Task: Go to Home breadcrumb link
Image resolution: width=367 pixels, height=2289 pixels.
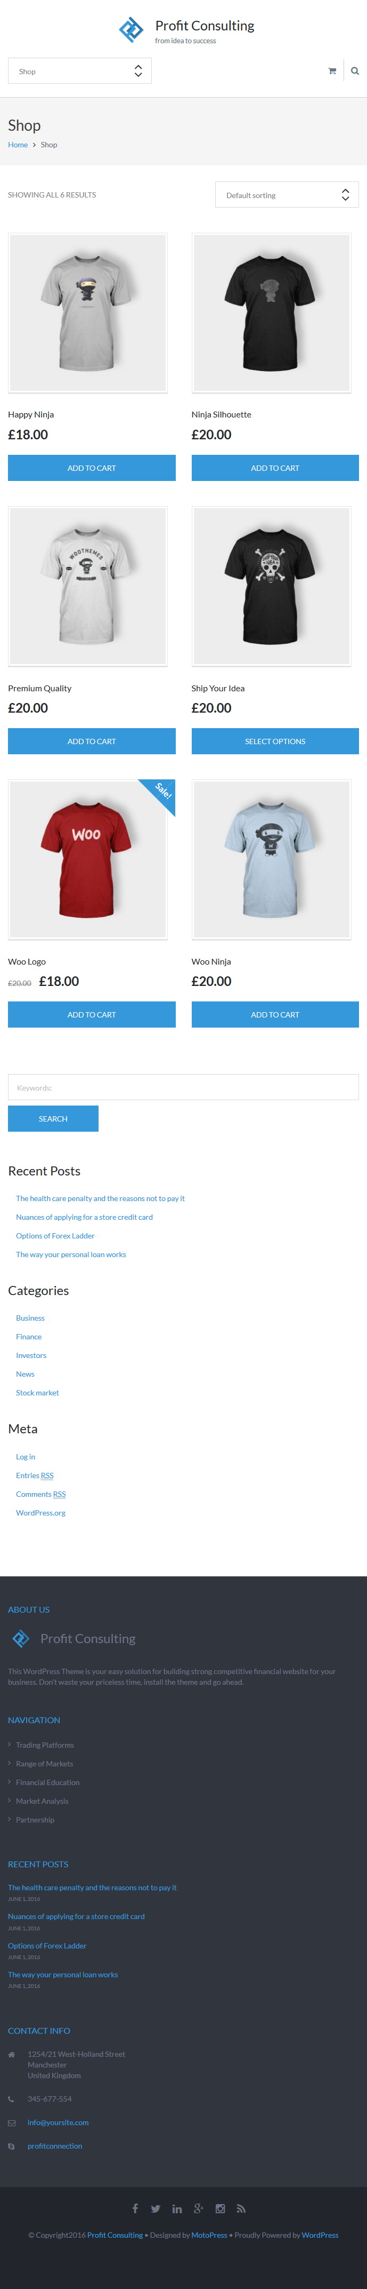Action: coord(18,145)
